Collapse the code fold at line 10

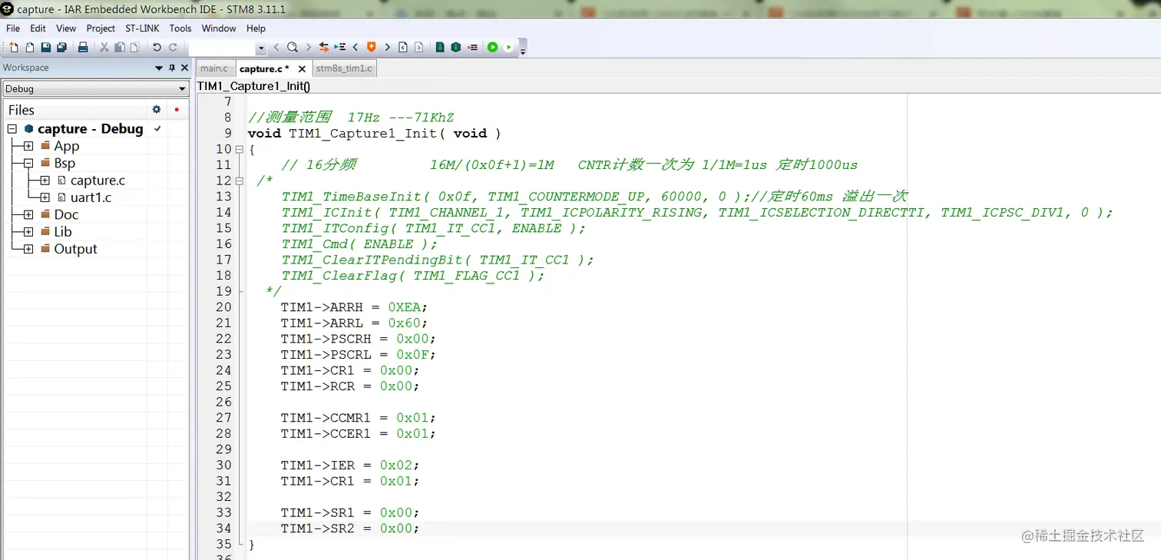[240, 149]
